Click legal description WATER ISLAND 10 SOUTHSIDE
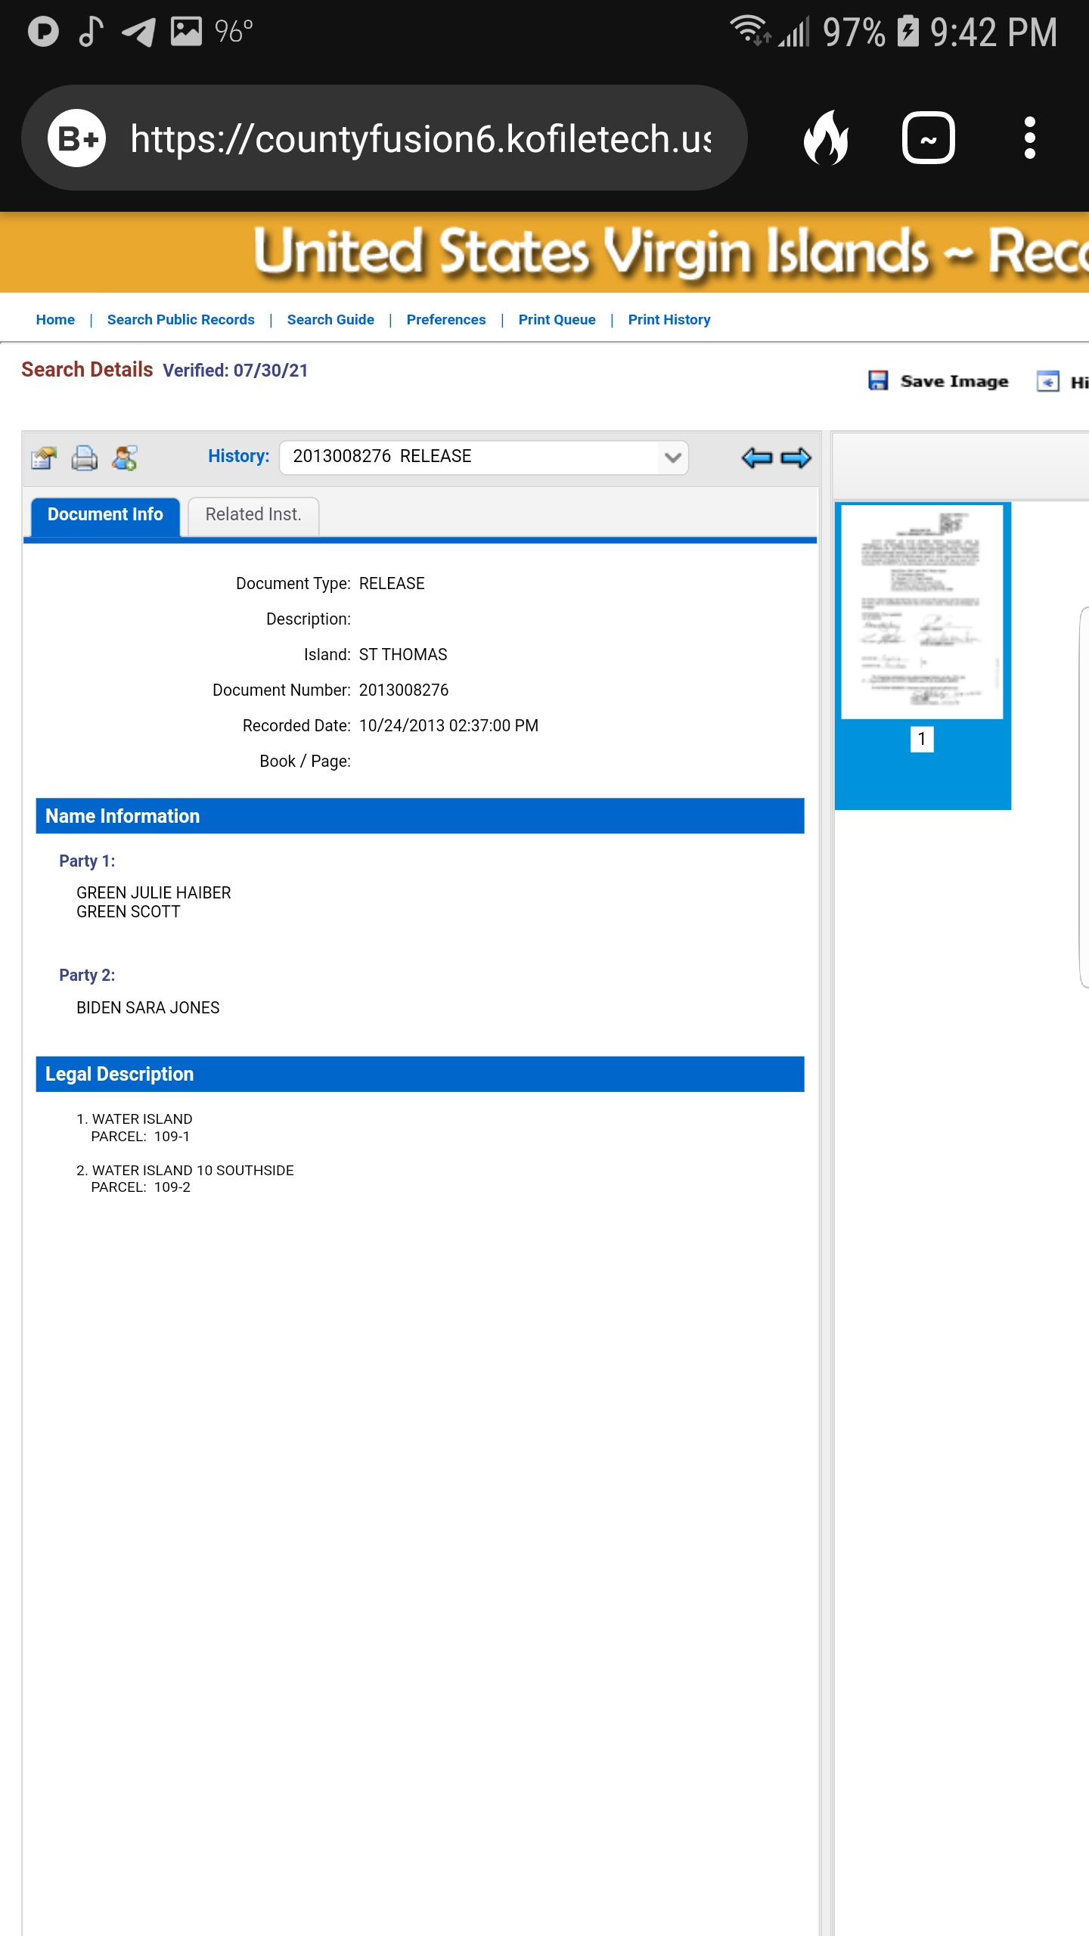 pyautogui.click(x=193, y=1171)
